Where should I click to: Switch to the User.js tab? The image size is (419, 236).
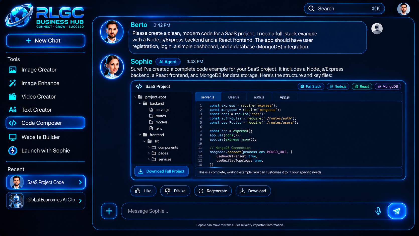pyautogui.click(x=234, y=97)
